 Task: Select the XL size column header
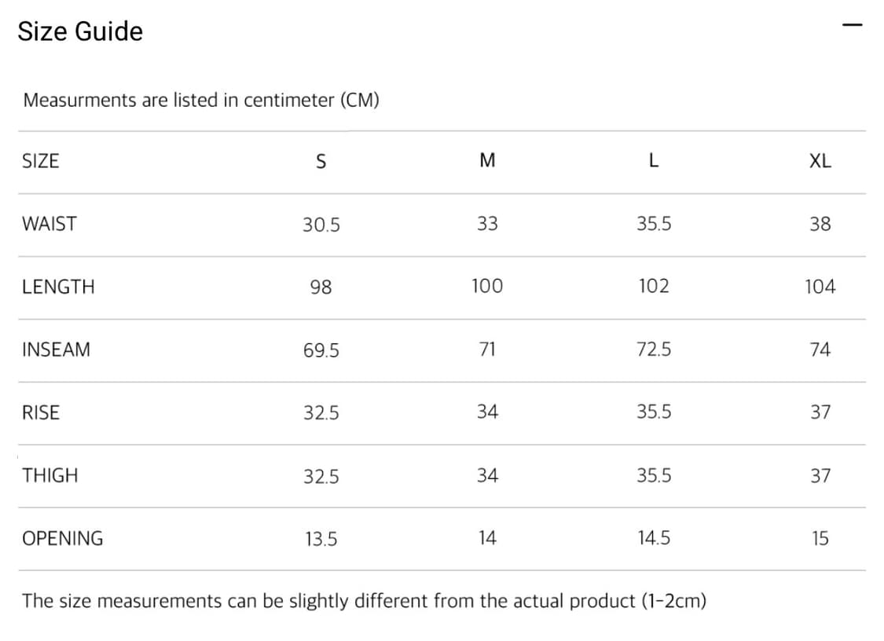(820, 161)
